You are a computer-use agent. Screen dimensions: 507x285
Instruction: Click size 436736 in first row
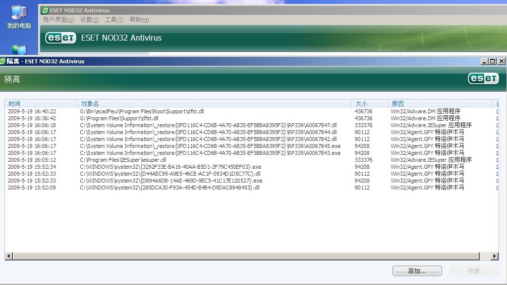click(x=363, y=111)
